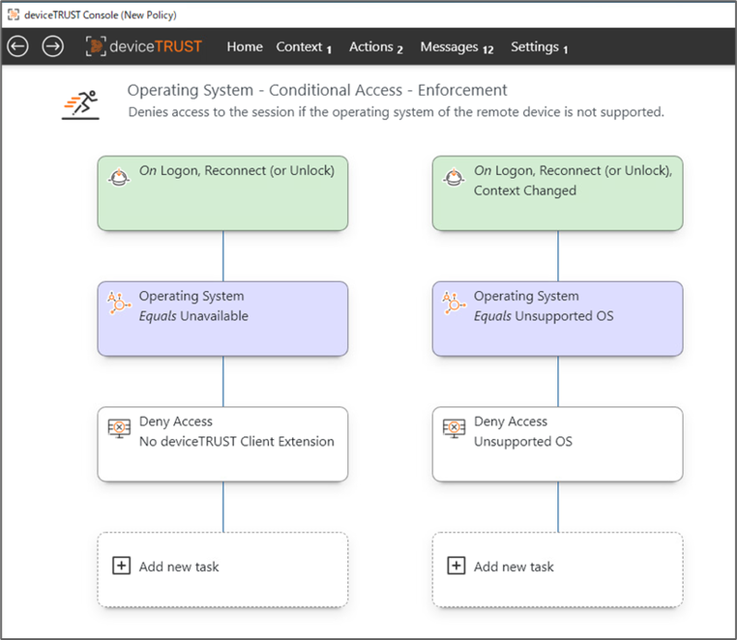
Task: Click the back arrow navigation icon
Action: click(x=18, y=47)
